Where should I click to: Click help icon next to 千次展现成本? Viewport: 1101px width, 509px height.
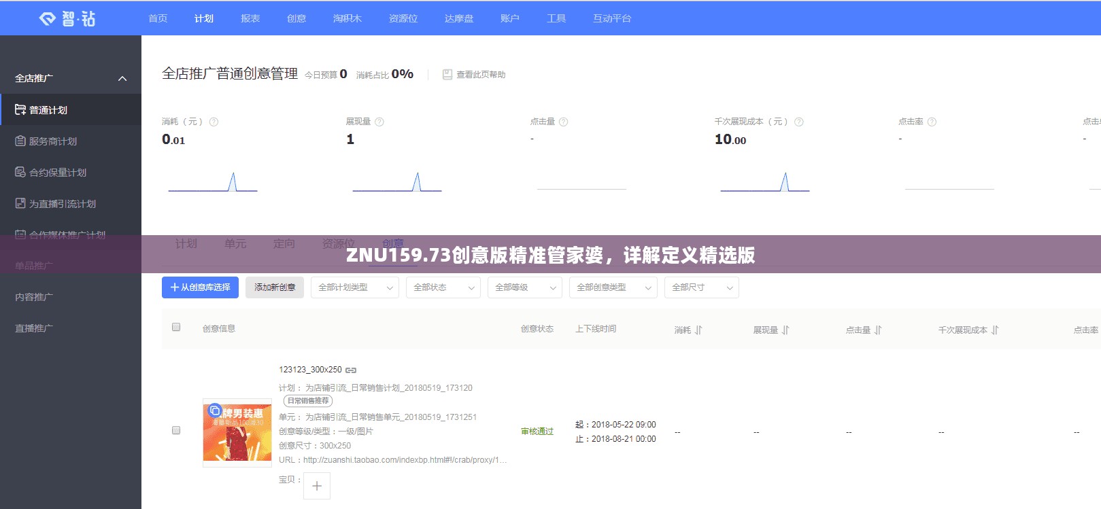(x=799, y=122)
